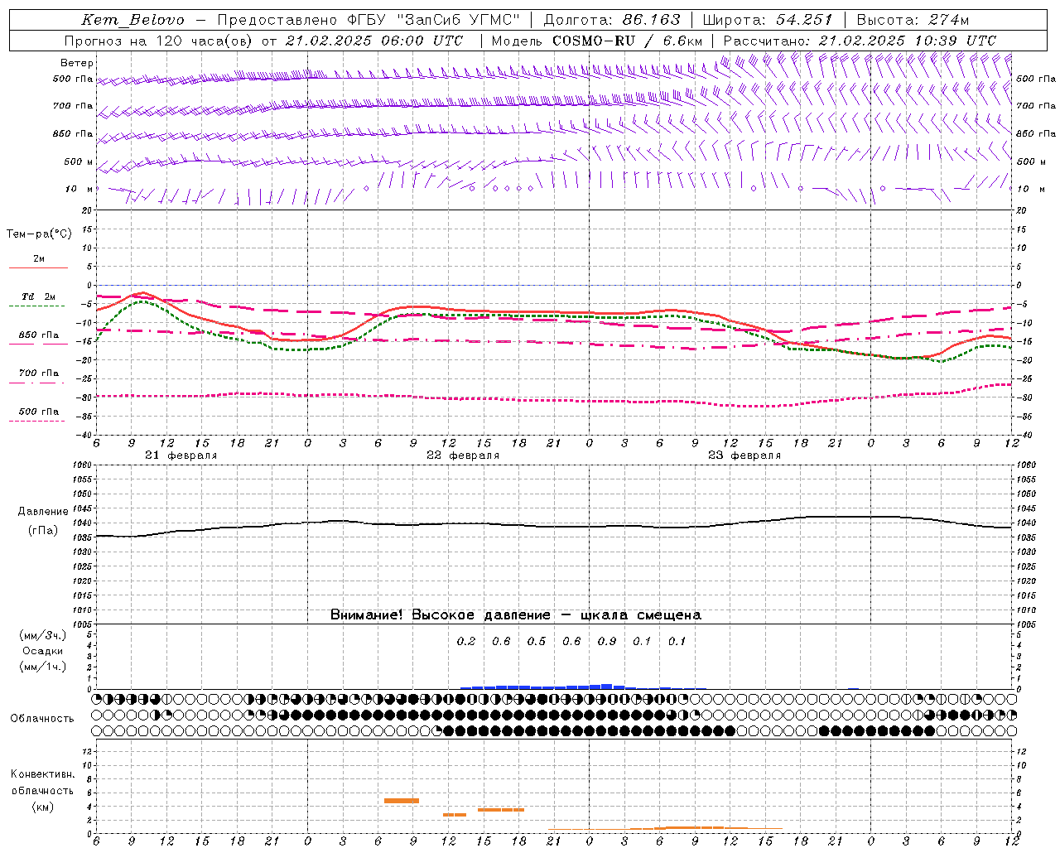The width and height of the screenshot is (1060, 848).
Task: Click the '500 гПа' temperature legend entry
Action: (x=39, y=412)
